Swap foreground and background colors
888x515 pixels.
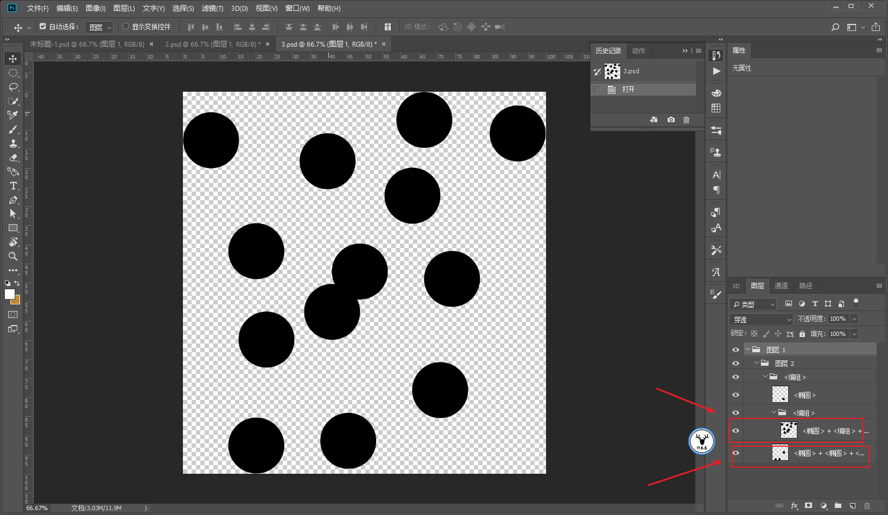[17, 283]
